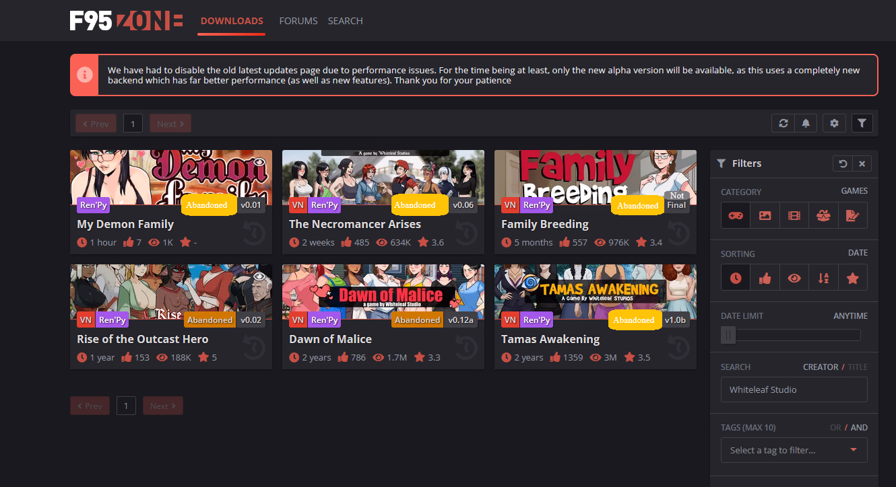Screen dimensions: 896x487
Task: Select the film strip category icon
Action: click(x=794, y=216)
